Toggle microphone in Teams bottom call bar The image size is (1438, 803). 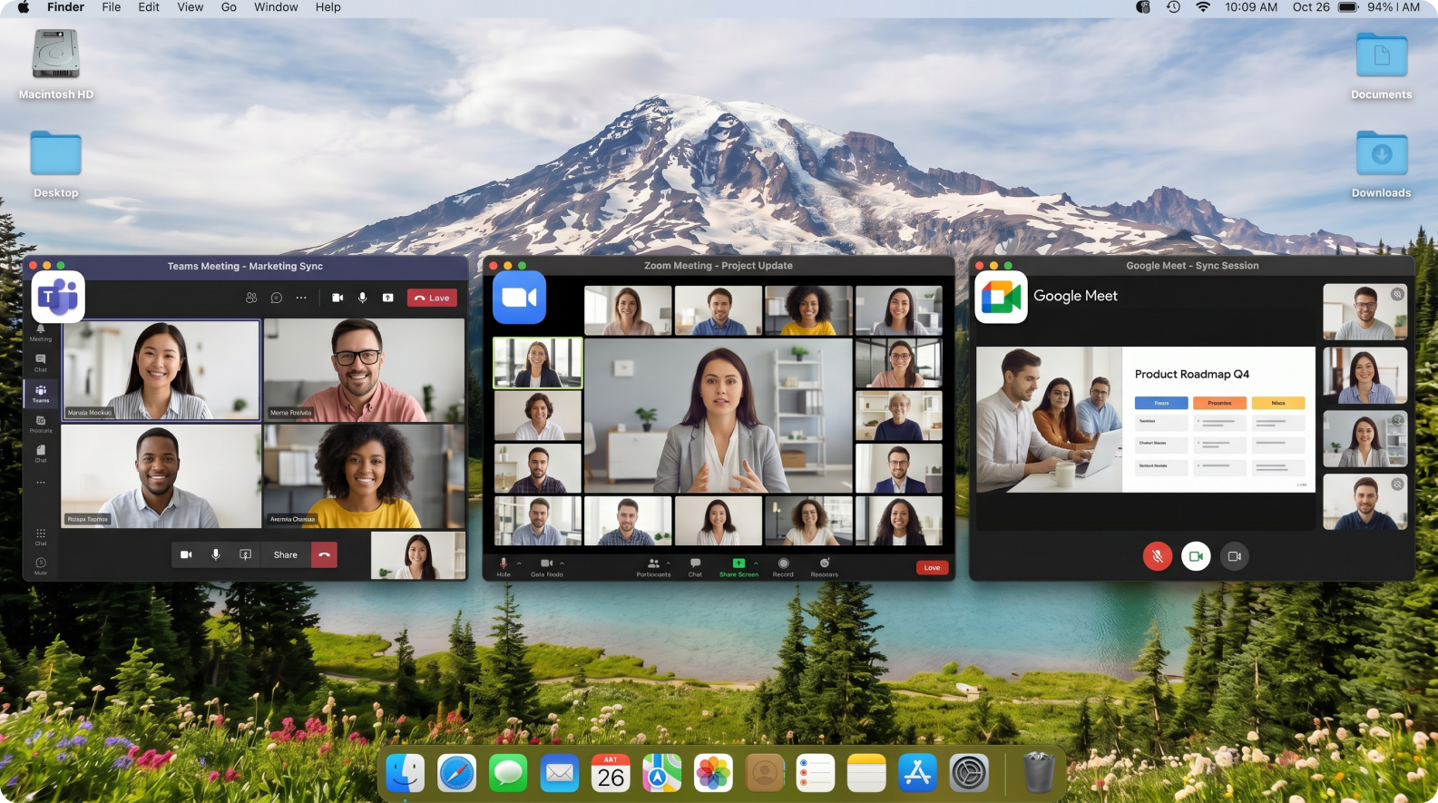[x=216, y=554]
